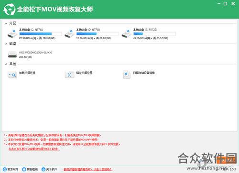
Task: Collapse the 磁盘 section
Action: pyautogui.click(x=6, y=44)
